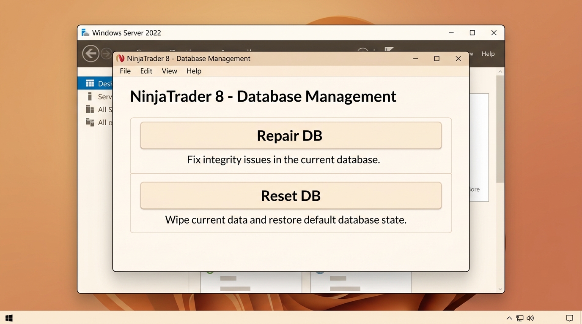Viewport: 582px width, 324px height.
Task: Select the All Servers sidebar icon
Action: [x=90, y=109]
